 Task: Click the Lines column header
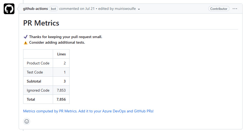pyautogui.click(x=61, y=54)
